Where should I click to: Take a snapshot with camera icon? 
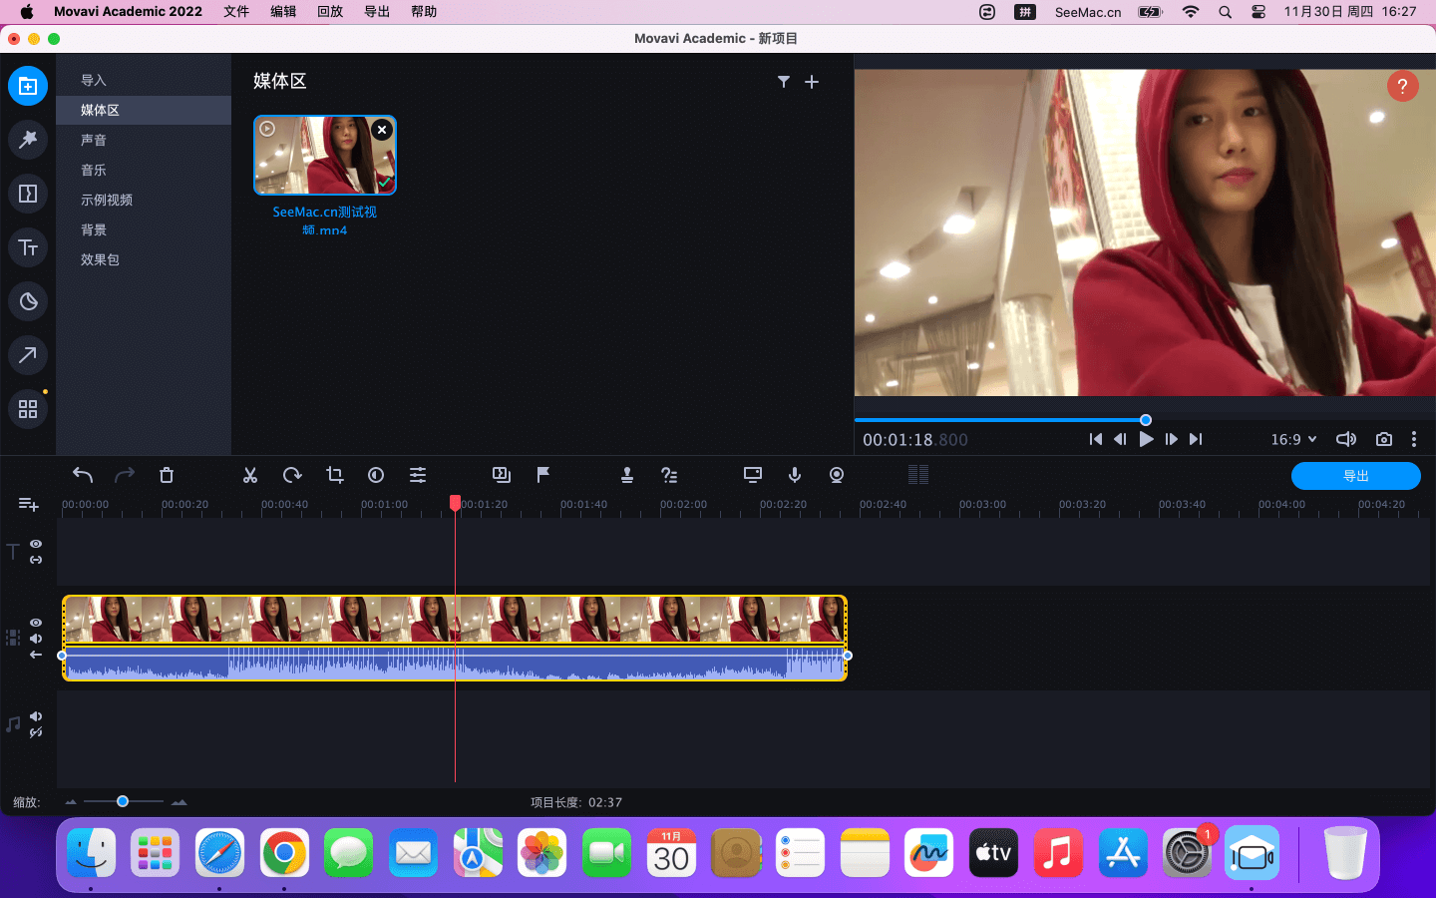coord(1384,439)
